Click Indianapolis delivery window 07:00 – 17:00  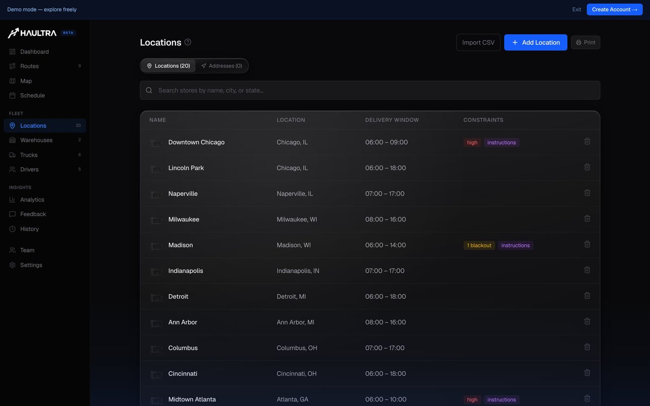[385, 271]
